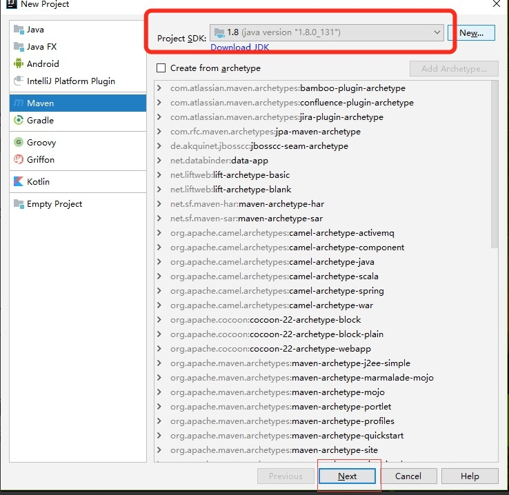Expand net.databinder data-app node

pyautogui.click(x=159, y=160)
